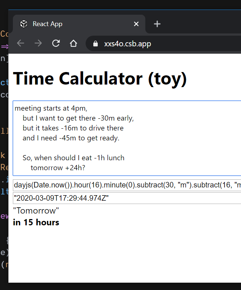Focus the xxs4o.csb.app address bar
Screen dimensions: 241x290
click(x=163, y=44)
